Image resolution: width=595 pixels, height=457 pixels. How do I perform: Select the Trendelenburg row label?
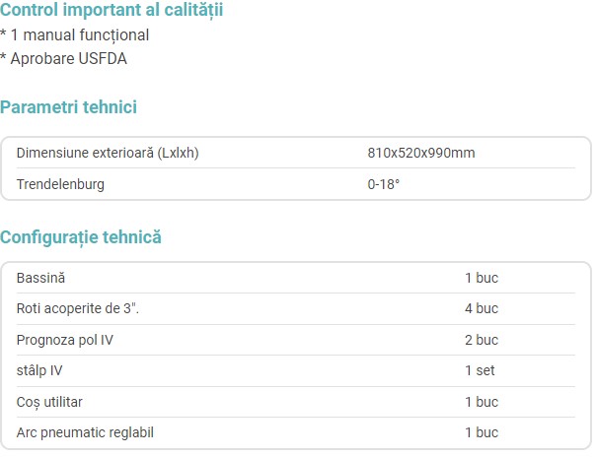coord(60,184)
